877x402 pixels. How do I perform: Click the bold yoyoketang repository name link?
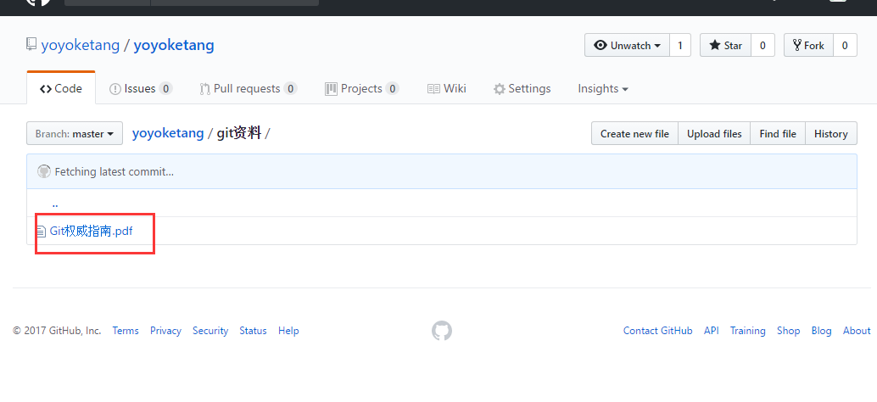[174, 45]
